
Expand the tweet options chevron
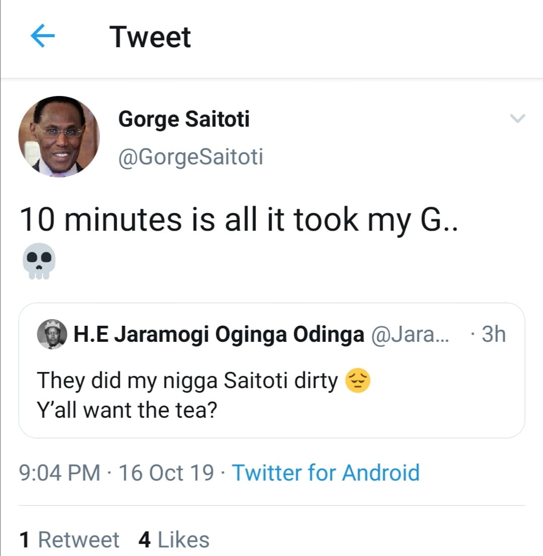(517, 119)
